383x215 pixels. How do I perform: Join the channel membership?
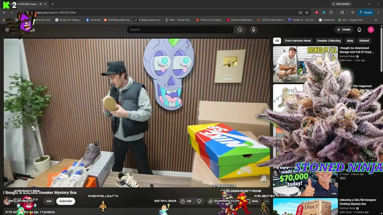49,201
